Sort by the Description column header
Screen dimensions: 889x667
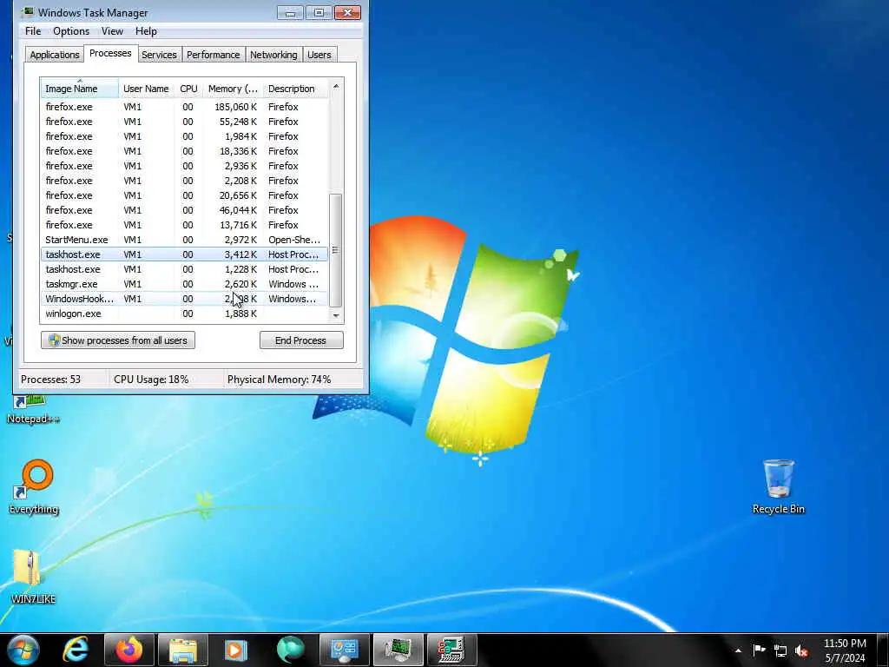(x=295, y=89)
